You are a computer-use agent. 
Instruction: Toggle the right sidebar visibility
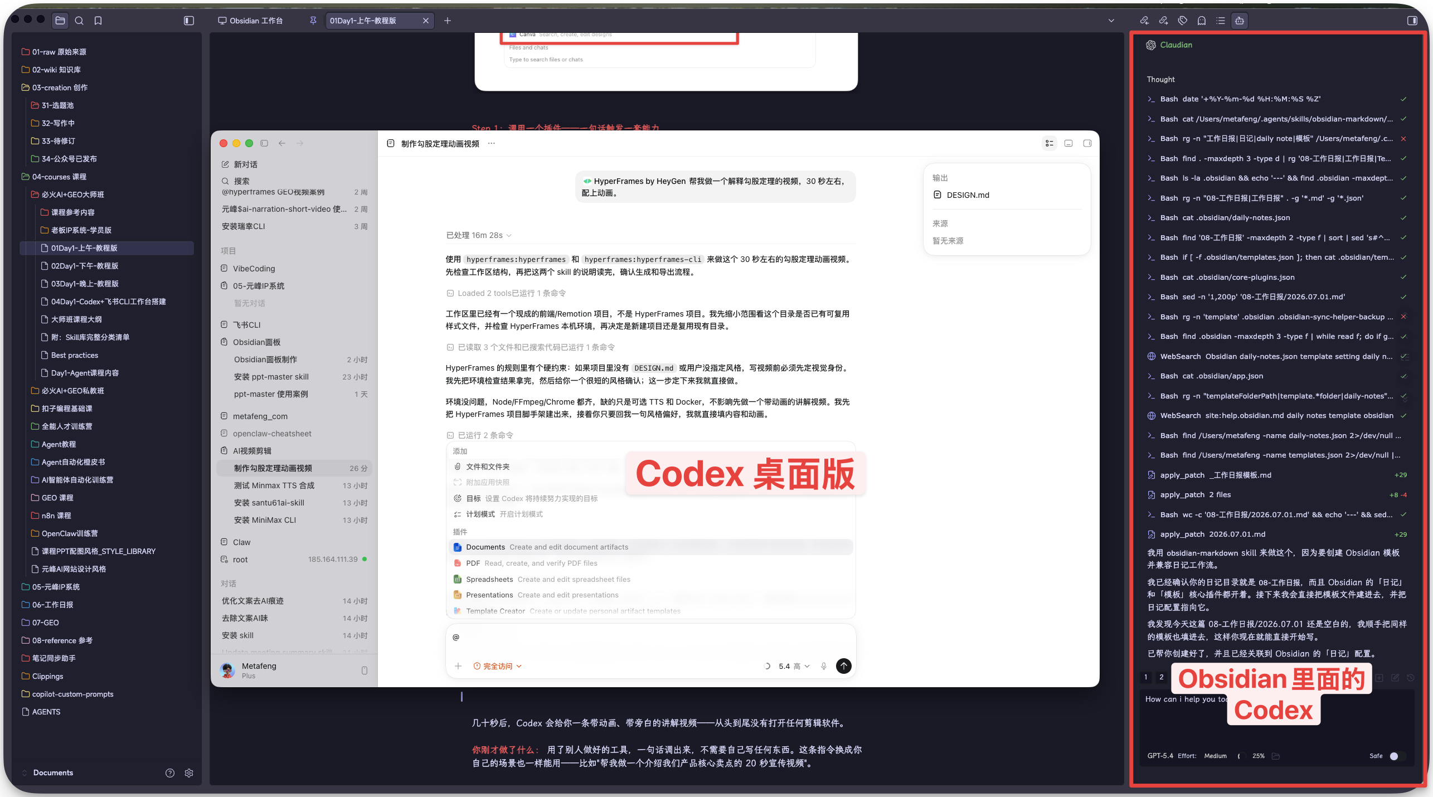click(1412, 21)
